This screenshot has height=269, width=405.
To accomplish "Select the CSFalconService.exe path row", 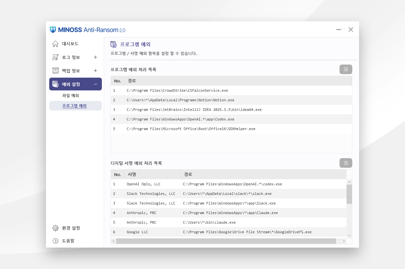I will tap(231, 90).
